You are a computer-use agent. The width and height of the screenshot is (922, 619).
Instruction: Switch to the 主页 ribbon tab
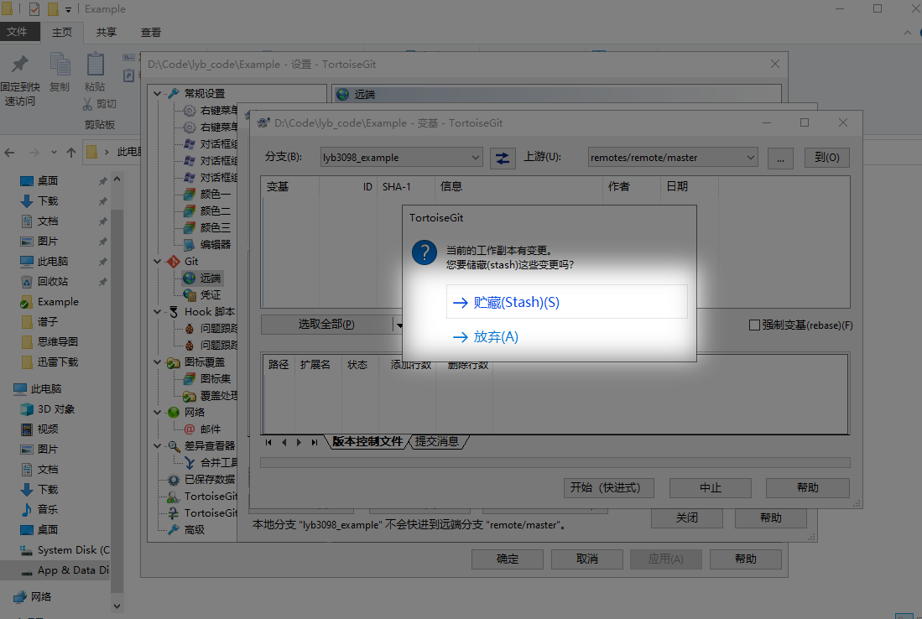(x=62, y=33)
